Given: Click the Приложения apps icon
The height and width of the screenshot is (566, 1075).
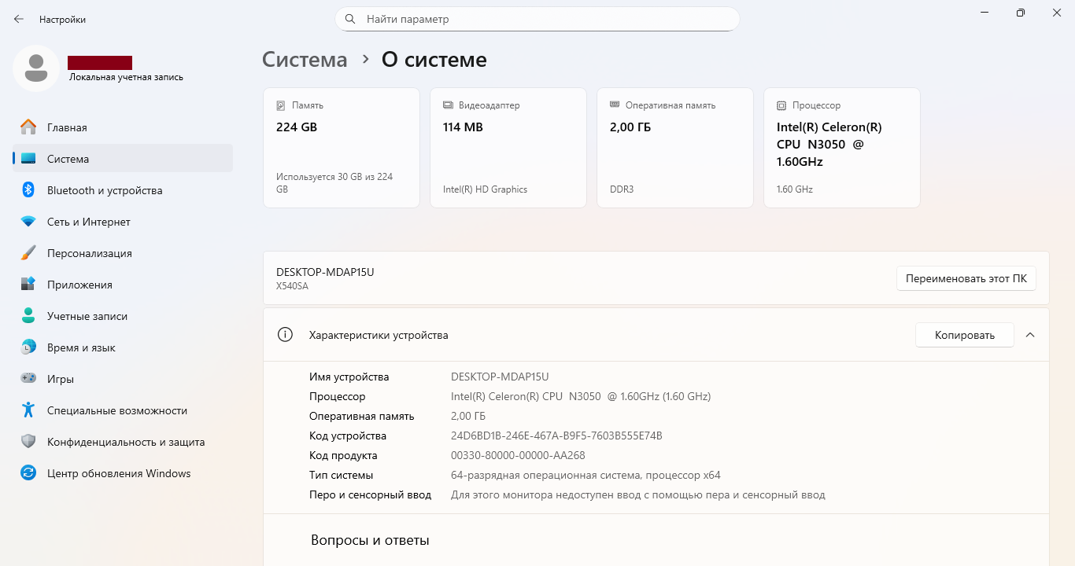Looking at the screenshot, I should (28, 285).
